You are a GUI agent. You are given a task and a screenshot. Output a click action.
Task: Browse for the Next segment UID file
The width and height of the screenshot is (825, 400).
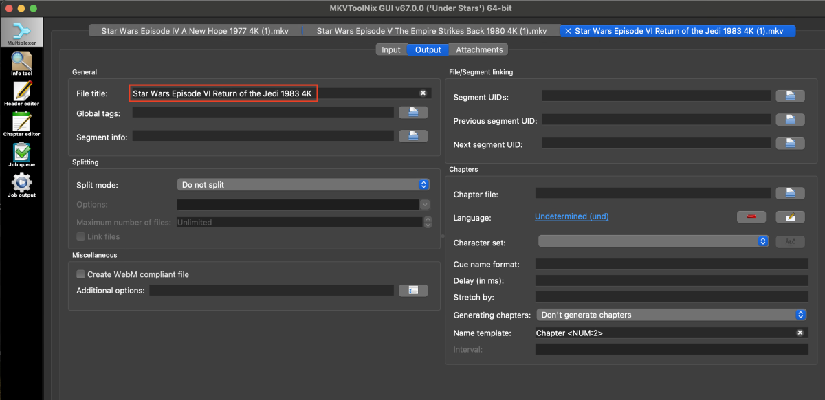(x=790, y=144)
